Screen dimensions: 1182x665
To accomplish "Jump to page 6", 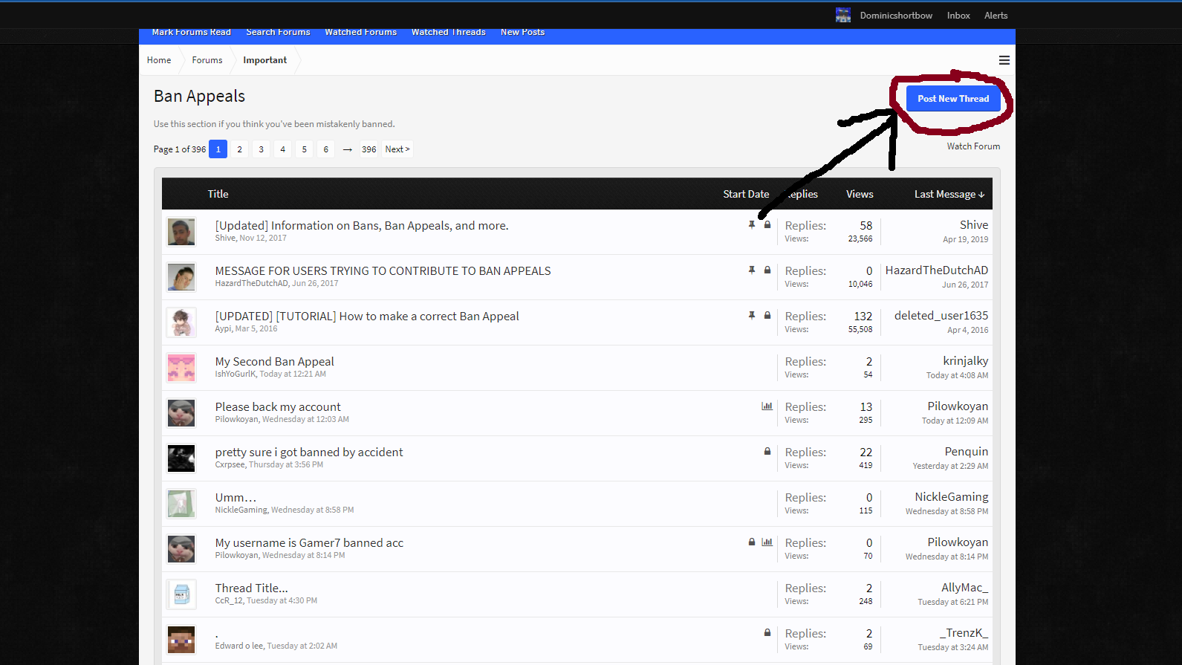I will 325,149.
